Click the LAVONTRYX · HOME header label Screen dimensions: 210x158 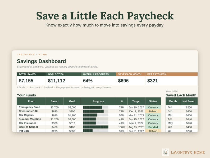tap(32, 55)
